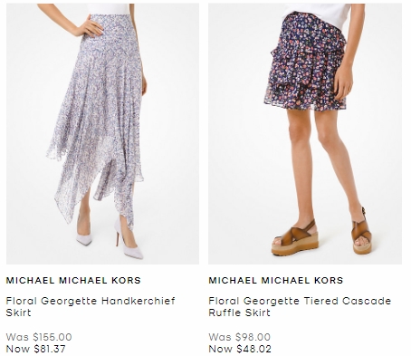The image size is (411, 356).
Task: Click the word Skirt under Handkerchief title
Action: tap(18, 313)
